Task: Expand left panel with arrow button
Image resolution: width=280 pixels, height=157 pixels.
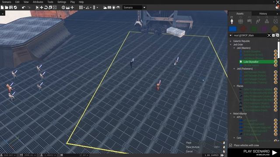Action: click(x=3, y=14)
